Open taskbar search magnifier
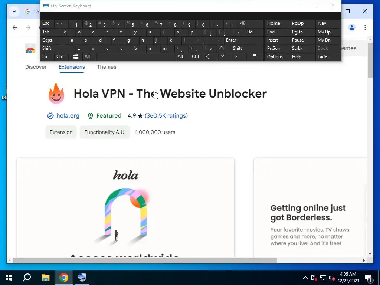The width and height of the screenshot is (380, 285). click(x=27, y=278)
